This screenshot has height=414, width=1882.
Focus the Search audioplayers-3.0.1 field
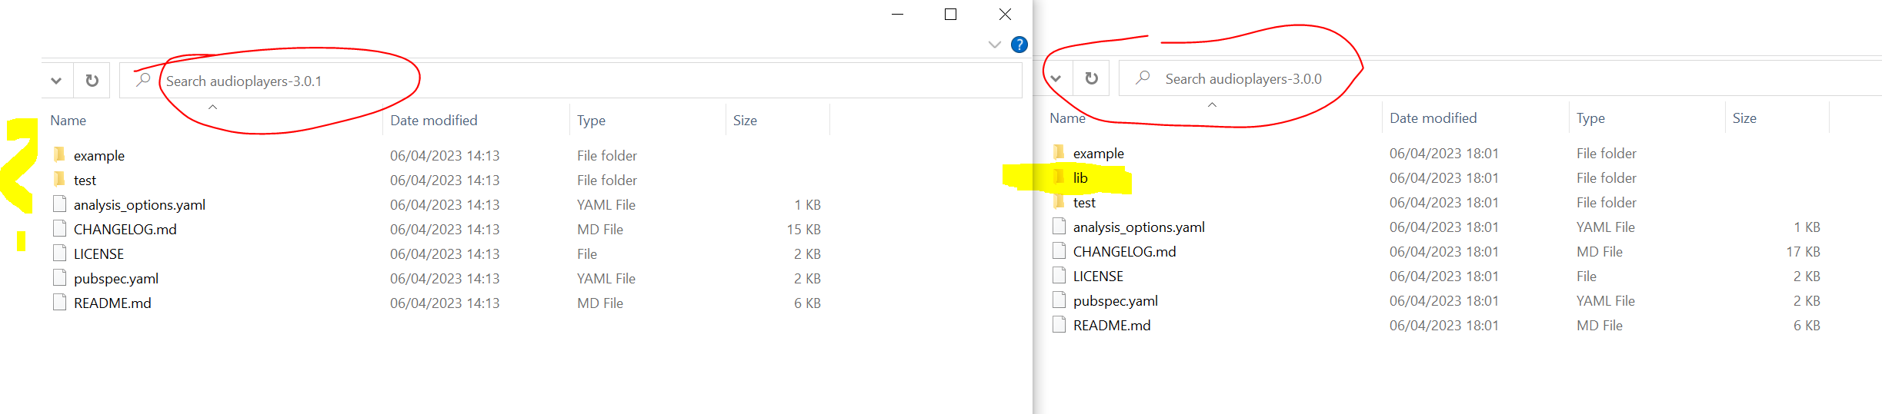571,81
